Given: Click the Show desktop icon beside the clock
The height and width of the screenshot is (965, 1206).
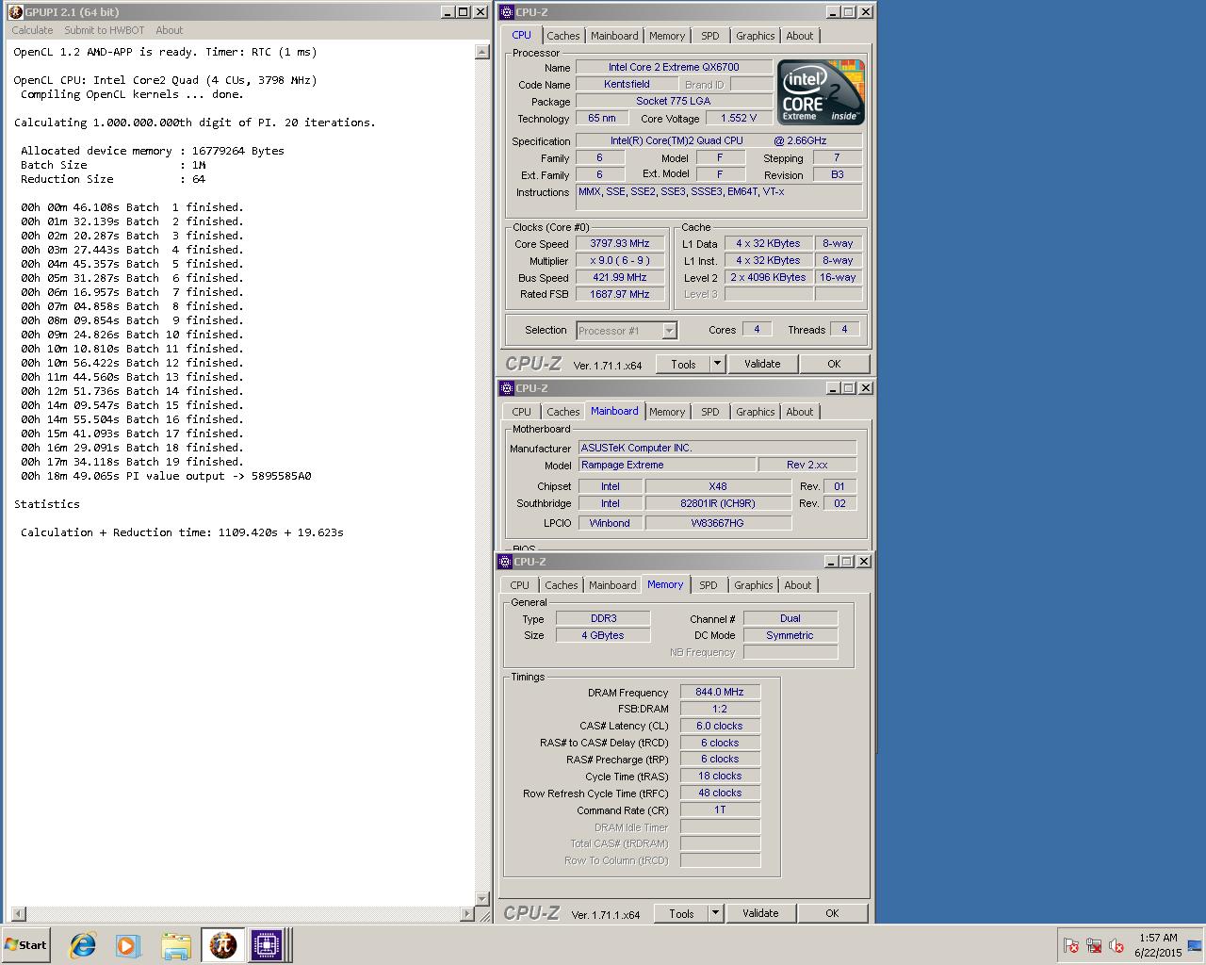Looking at the screenshot, I should click(x=1195, y=945).
